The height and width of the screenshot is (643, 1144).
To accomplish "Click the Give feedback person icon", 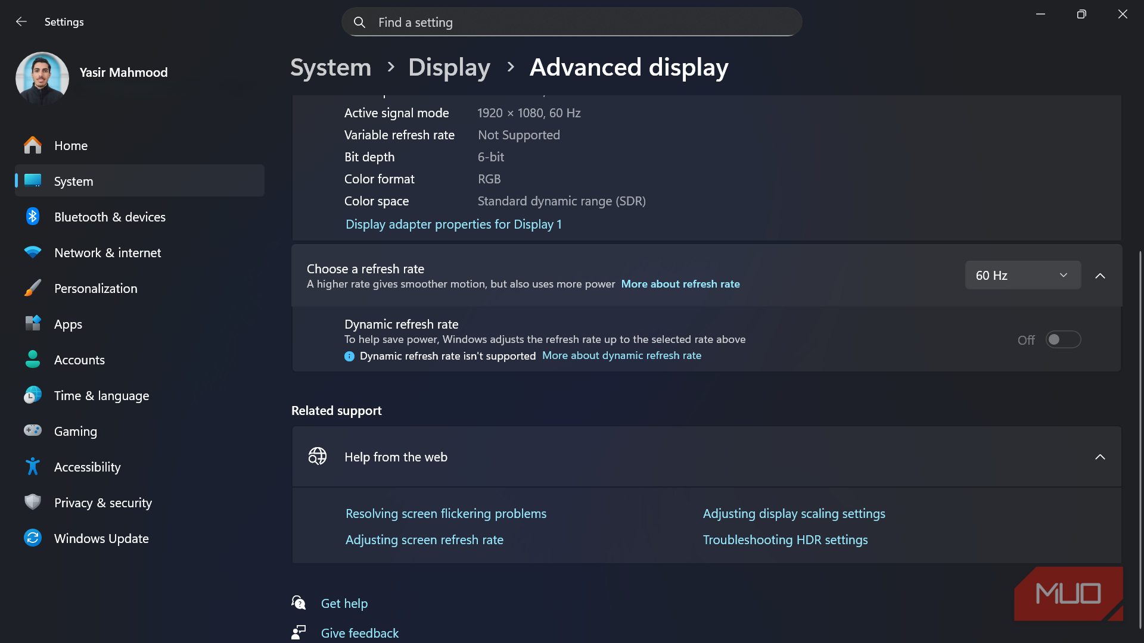I will [299, 632].
